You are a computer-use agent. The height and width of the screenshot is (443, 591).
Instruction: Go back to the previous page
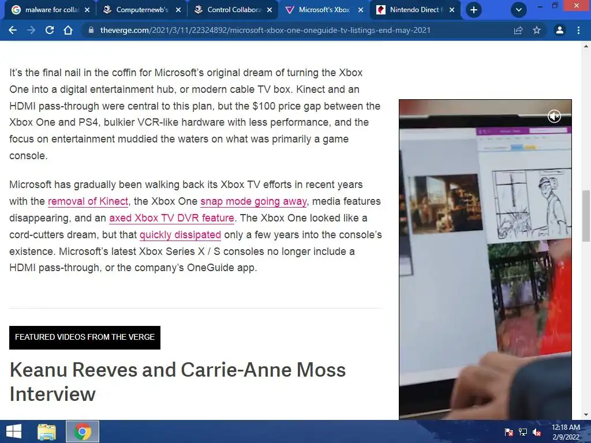coord(13,30)
